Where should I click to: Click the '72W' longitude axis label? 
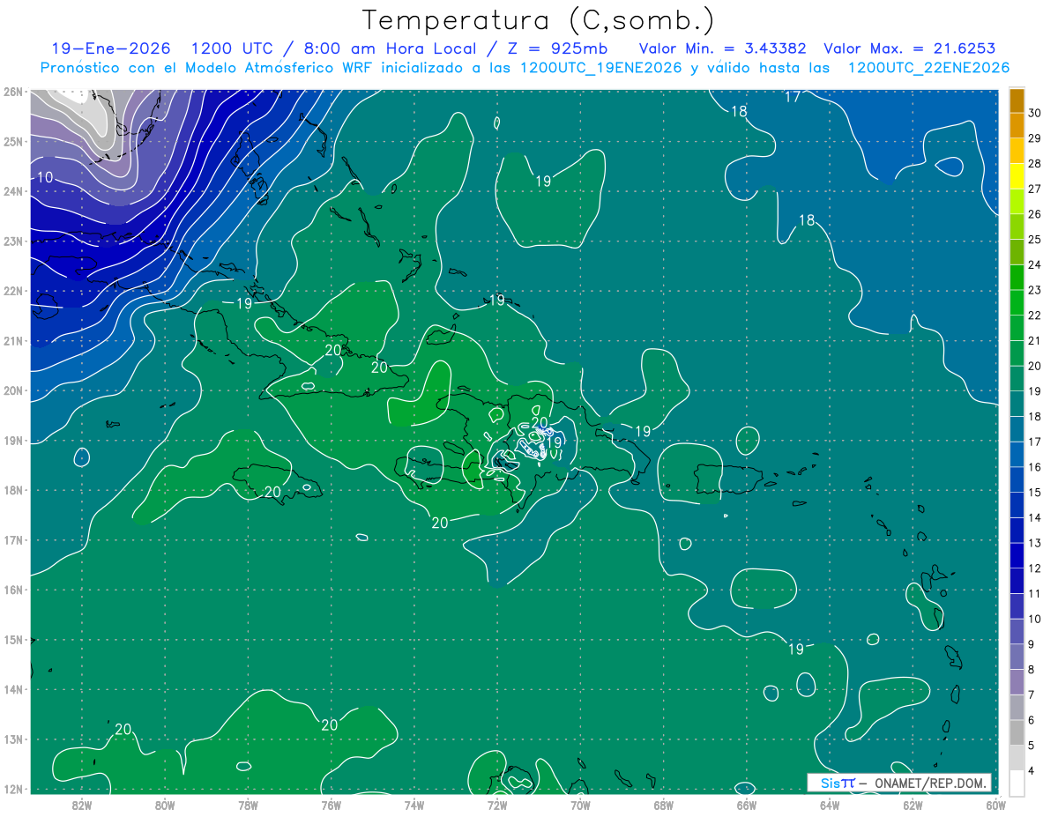[x=497, y=805]
